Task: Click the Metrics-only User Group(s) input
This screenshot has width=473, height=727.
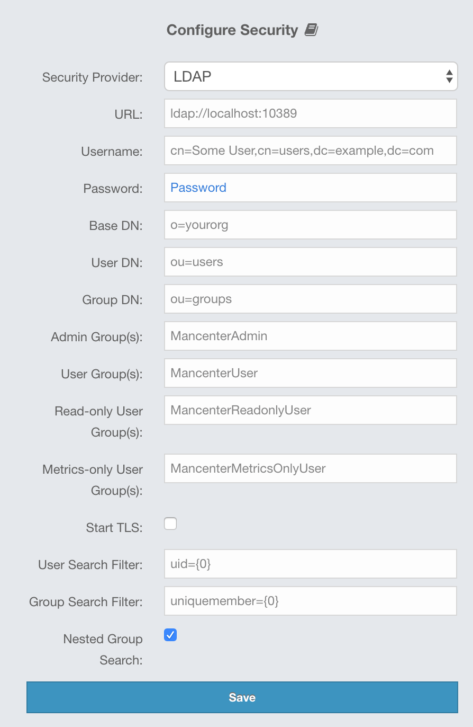Action: [x=311, y=468]
